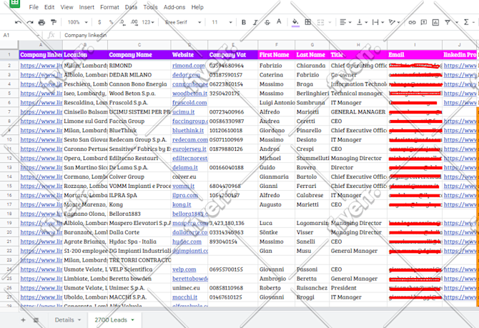
Task: Open the borders tool
Action: coord(308,22)
